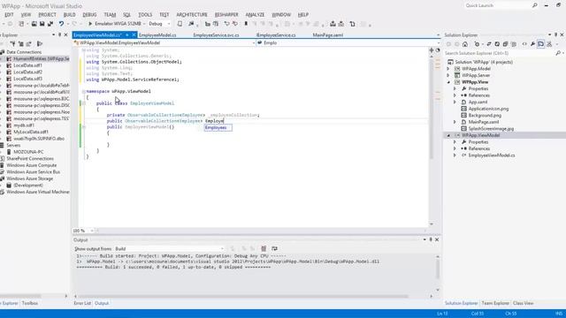Switch to the EmployeeModel.cs tab
Screen dimensions: 566x318
pyautogui.click(x=157, y=35)
